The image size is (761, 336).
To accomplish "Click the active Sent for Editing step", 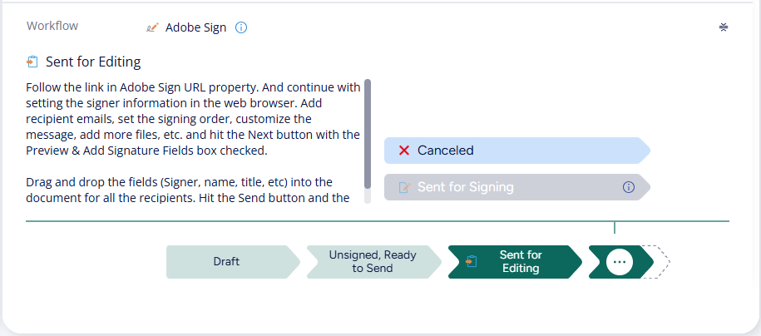I will pyautogui.click(x=515, y=262).
